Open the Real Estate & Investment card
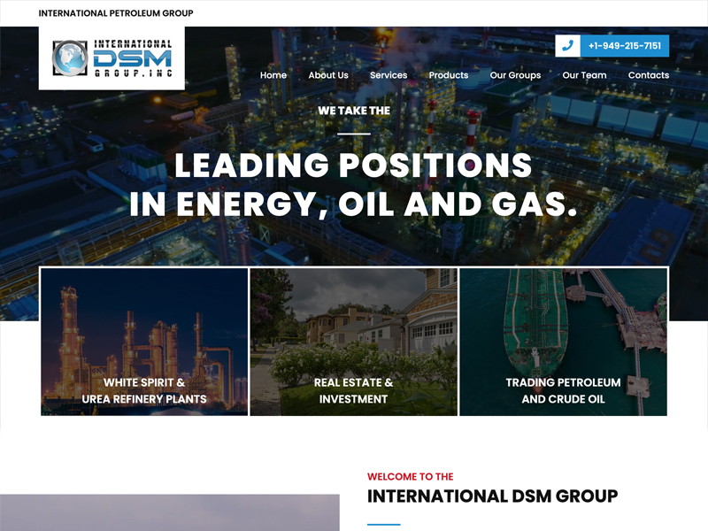 [x=354, y=342]
